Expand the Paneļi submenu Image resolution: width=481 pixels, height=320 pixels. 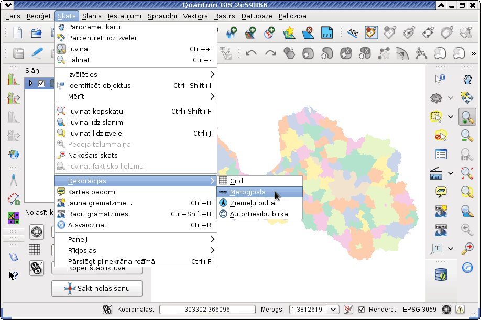pyautogui.click(x=136, y=239)
